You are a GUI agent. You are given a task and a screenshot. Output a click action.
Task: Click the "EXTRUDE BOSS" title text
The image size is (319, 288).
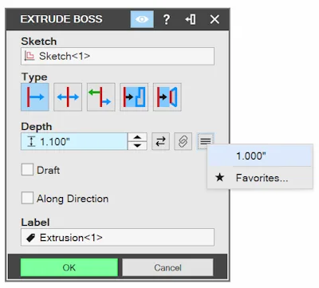(x=61, y=19)
